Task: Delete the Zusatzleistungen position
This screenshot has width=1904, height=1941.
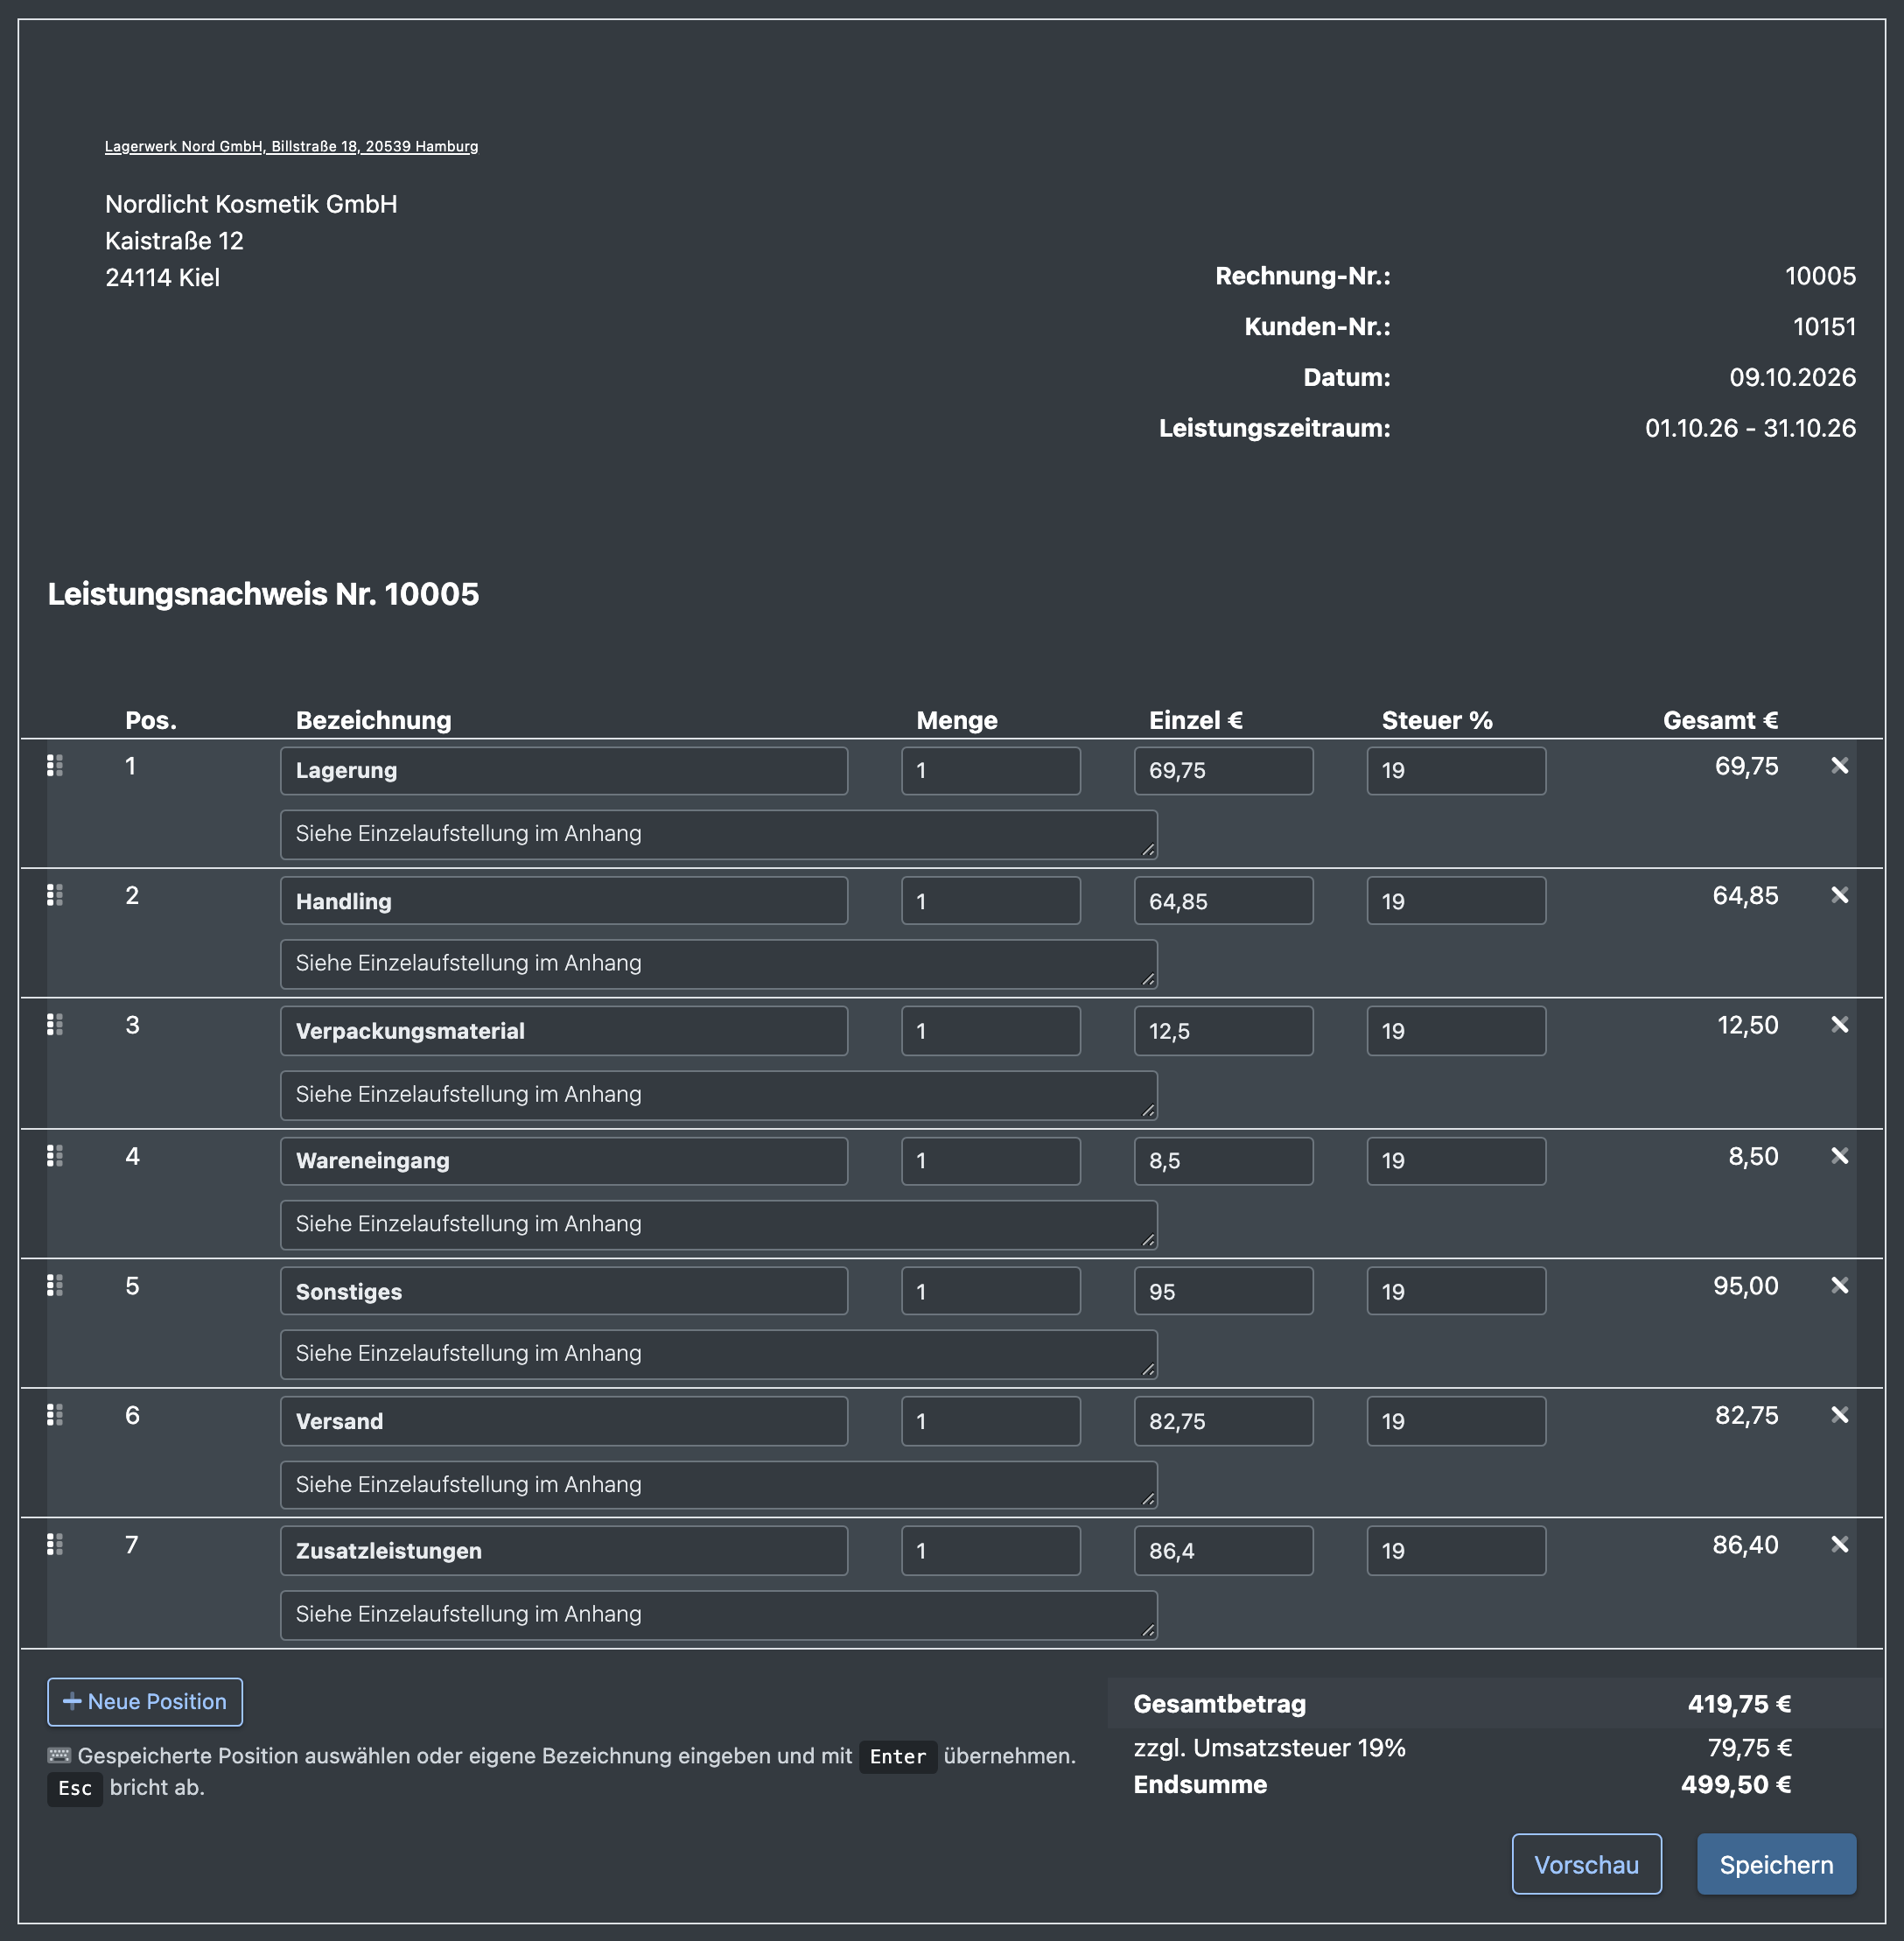Action: (1839, 1545)
